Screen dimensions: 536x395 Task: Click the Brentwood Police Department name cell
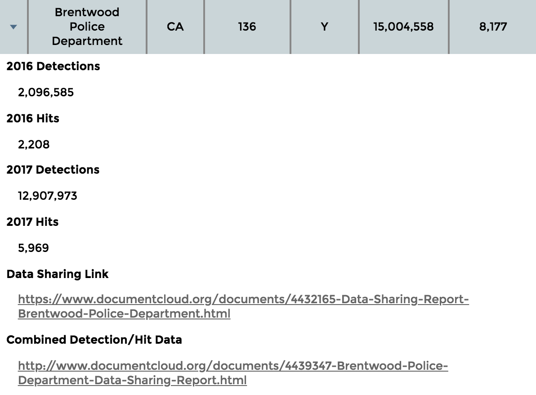coord(87,27)
